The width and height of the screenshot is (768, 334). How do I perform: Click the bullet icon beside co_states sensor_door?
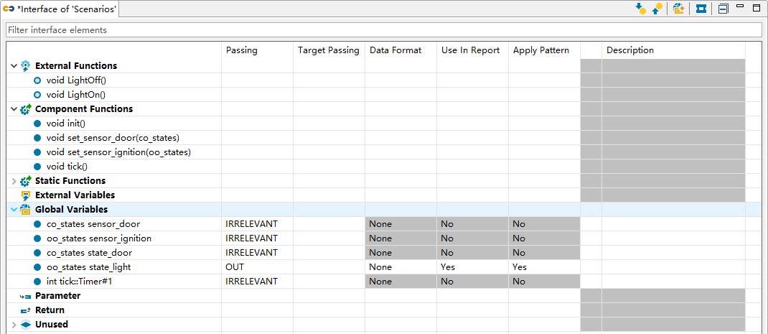(x=37, y=224)
